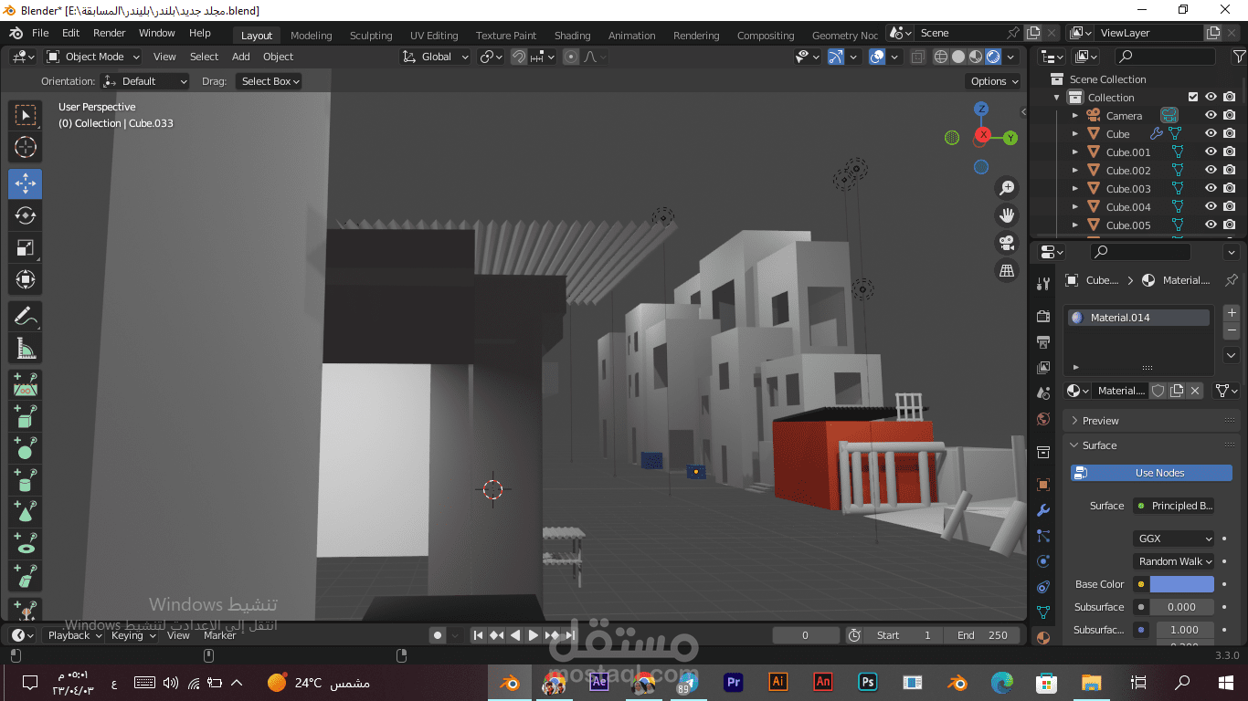
Task: Activate the Rotate tool
Action: [x=26, y=215]
